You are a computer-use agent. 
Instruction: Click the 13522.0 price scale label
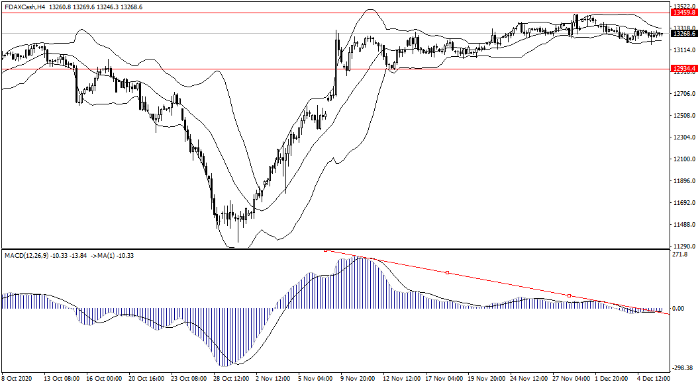(x=683, y=6)
